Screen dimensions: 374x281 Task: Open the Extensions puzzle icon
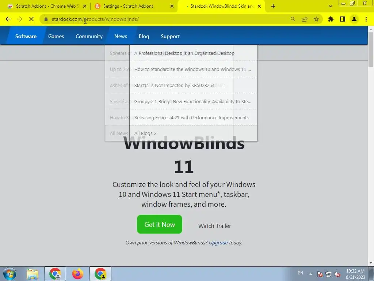331,19
